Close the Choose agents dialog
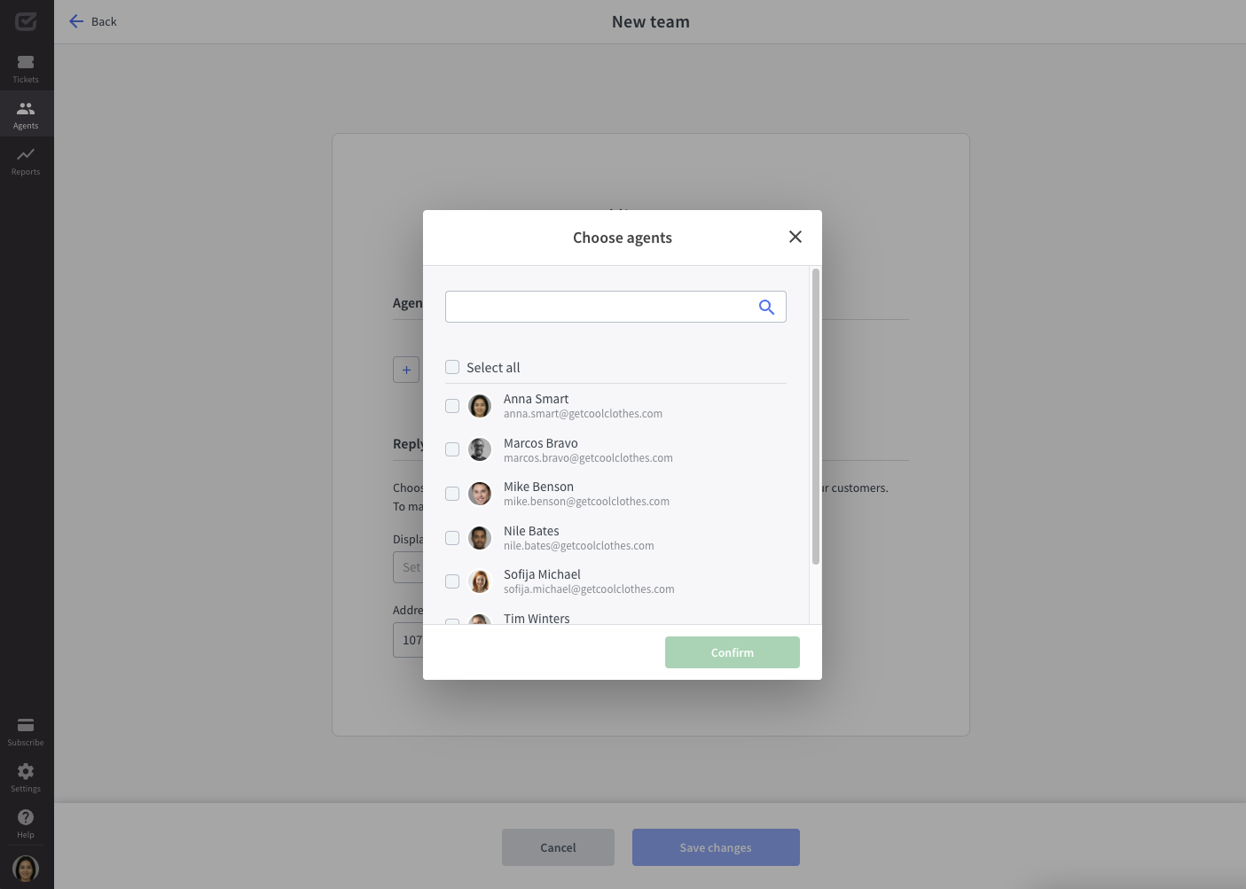Image resolution: width=1246 pixels, height=889 pixels. [x=795, y=237]
